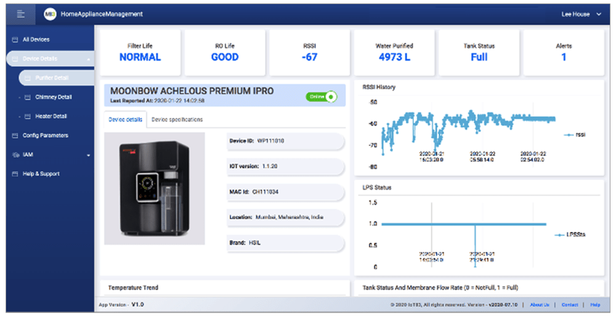Collapse the Device Details menu arrow

pos(88,59)
